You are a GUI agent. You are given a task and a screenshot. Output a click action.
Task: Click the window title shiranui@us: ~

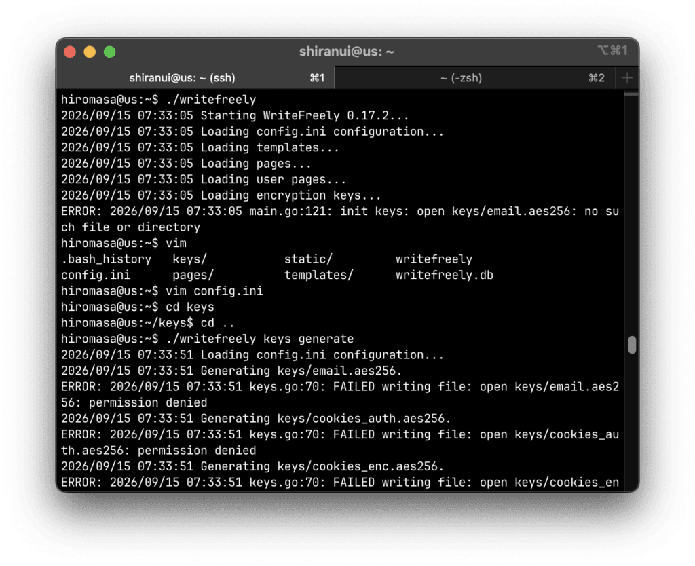[346, 52]
